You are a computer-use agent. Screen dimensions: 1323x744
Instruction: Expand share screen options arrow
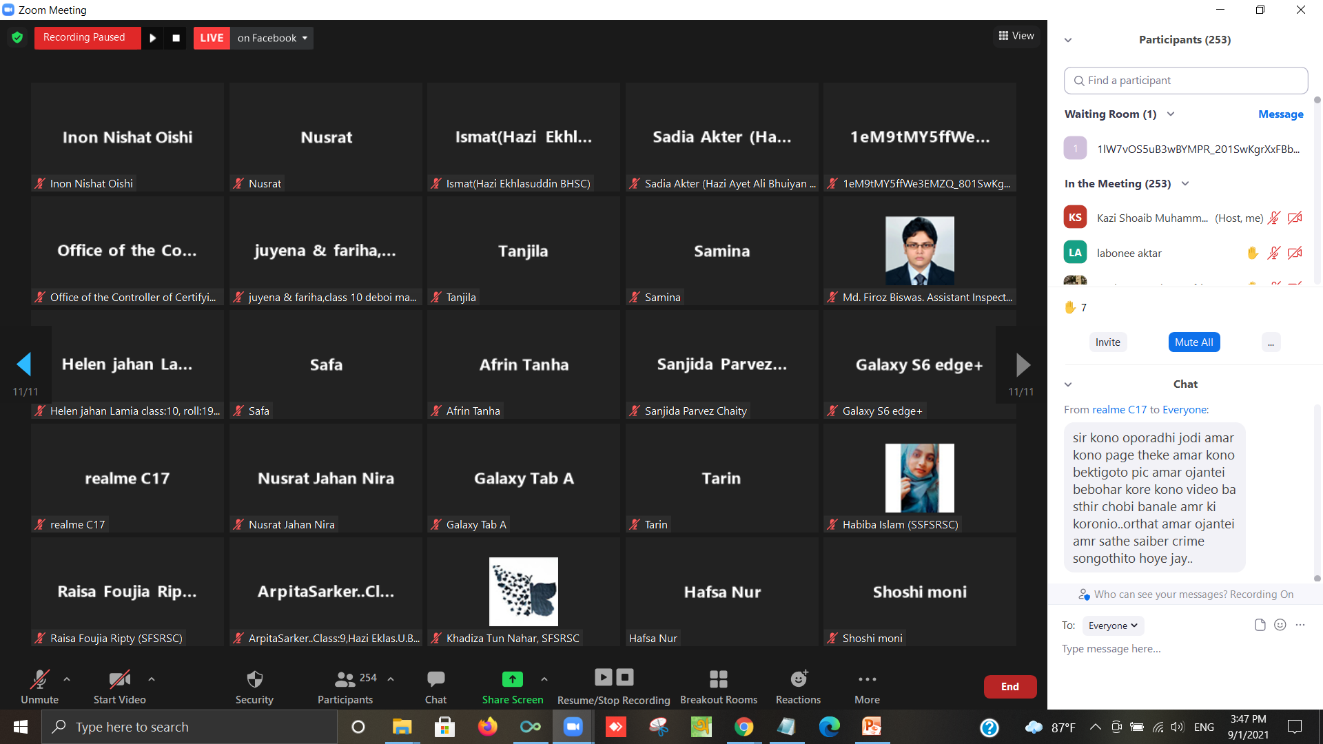[x=544, y=679]
